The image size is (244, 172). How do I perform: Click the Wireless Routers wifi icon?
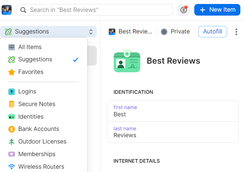(12, 167)
